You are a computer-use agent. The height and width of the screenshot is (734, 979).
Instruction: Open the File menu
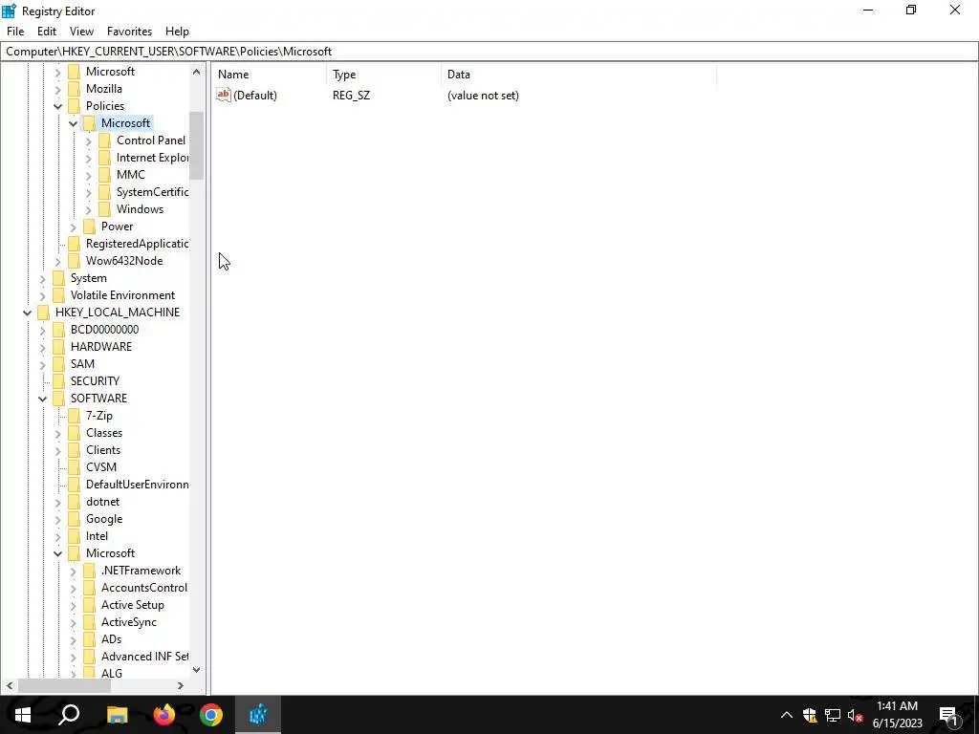coord(15,32)
